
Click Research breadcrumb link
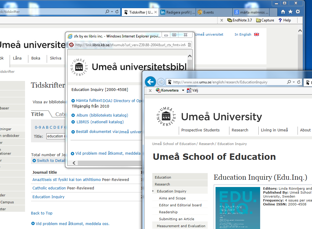[206, 144]
